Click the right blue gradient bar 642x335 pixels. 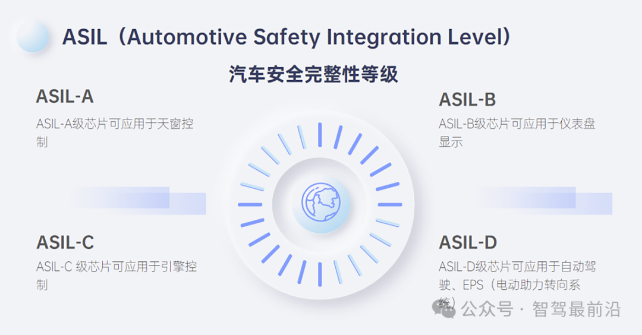point(545,200)
